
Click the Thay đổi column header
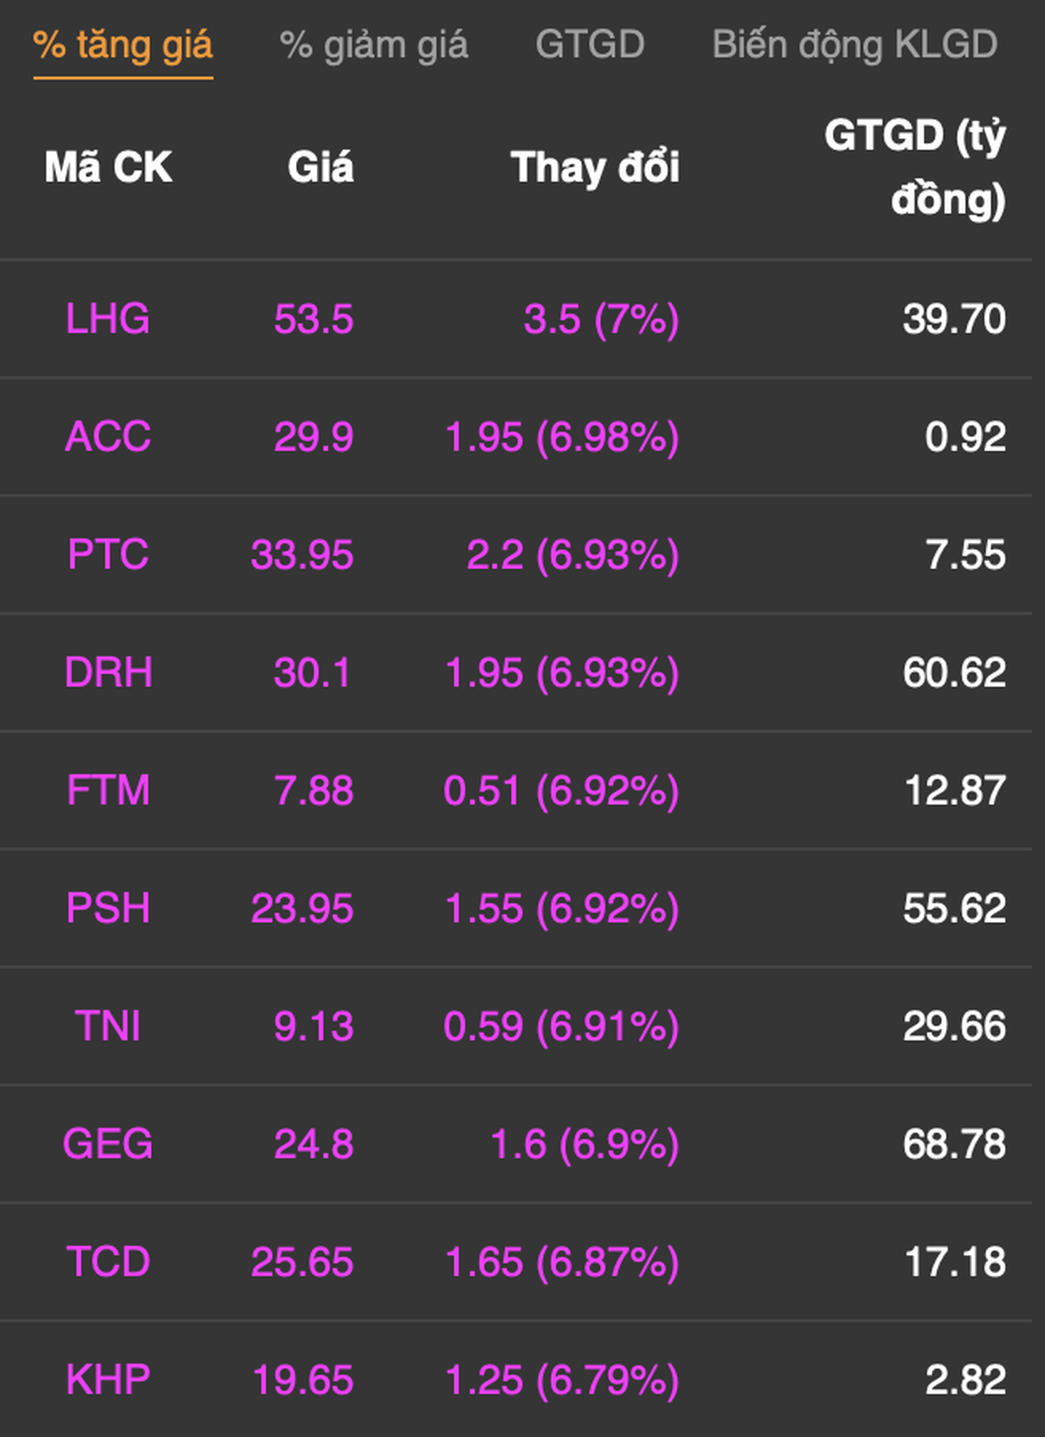tap(594, 167)
